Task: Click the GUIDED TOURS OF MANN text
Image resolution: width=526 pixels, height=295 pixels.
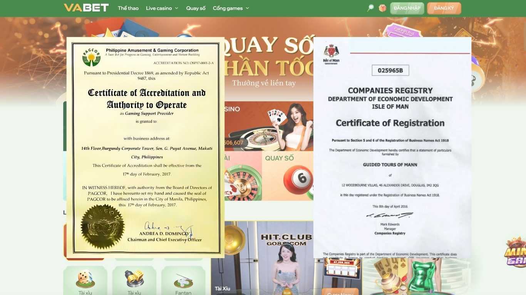Action: click(390, 165)
